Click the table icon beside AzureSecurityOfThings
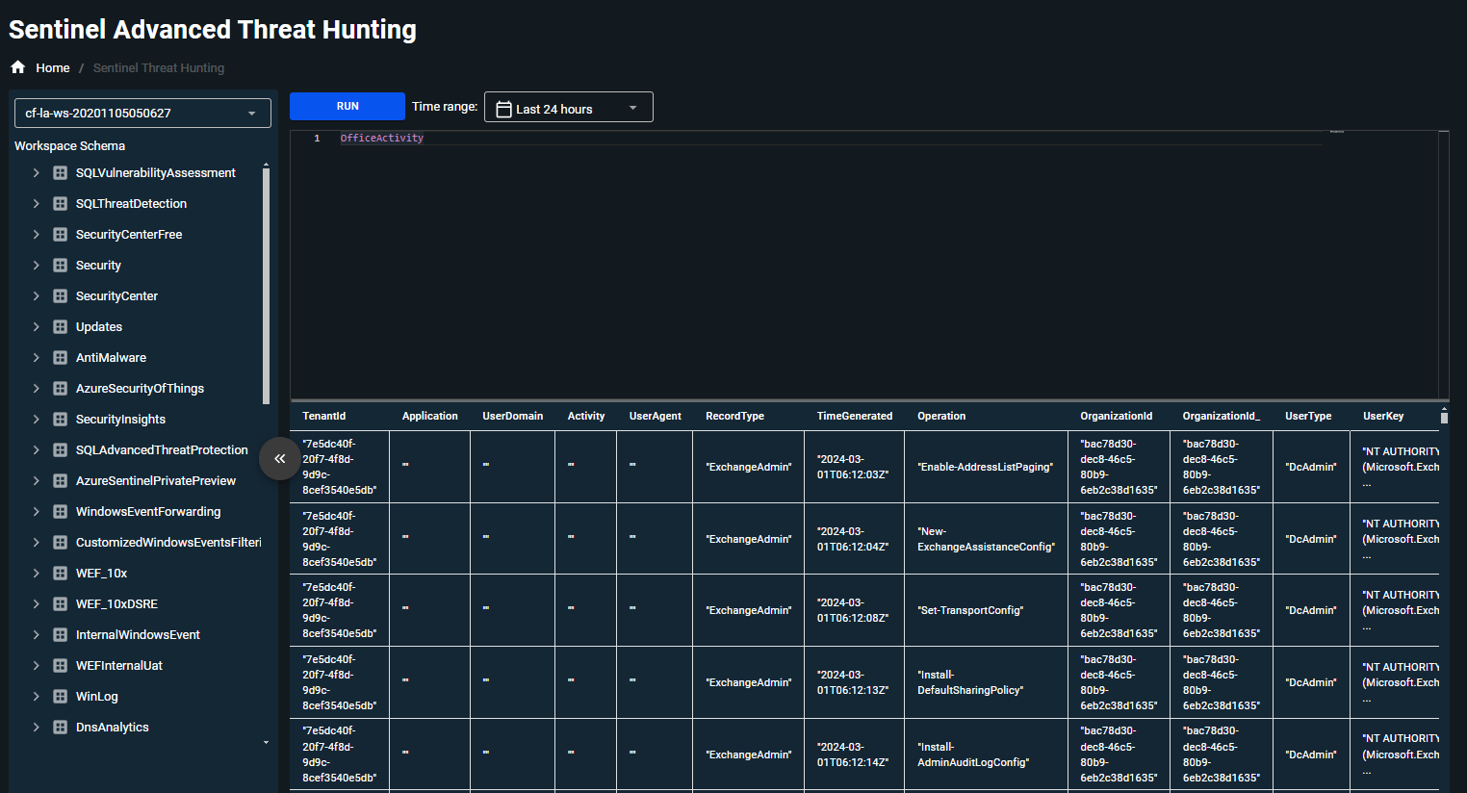1467x793 pixels. pyautogui.click(x=59, y=388)
